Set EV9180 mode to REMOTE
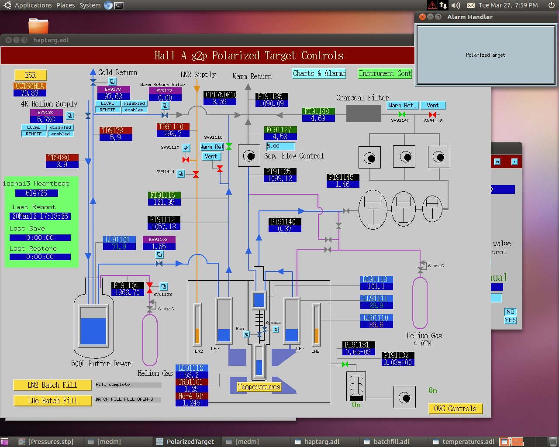Viewport: 559px width, 447px height. point(34,134)
